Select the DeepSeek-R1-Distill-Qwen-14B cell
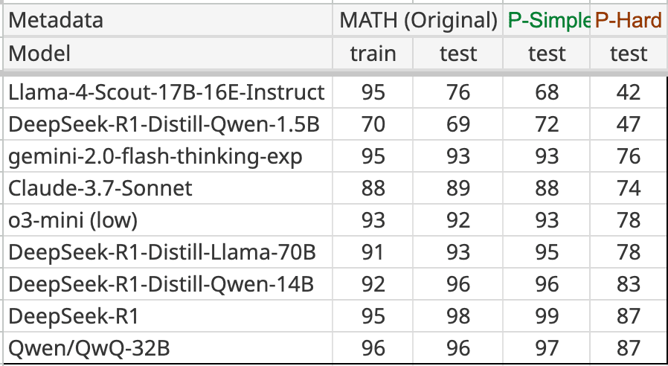 pyautogui.click(x=161, y=284)
